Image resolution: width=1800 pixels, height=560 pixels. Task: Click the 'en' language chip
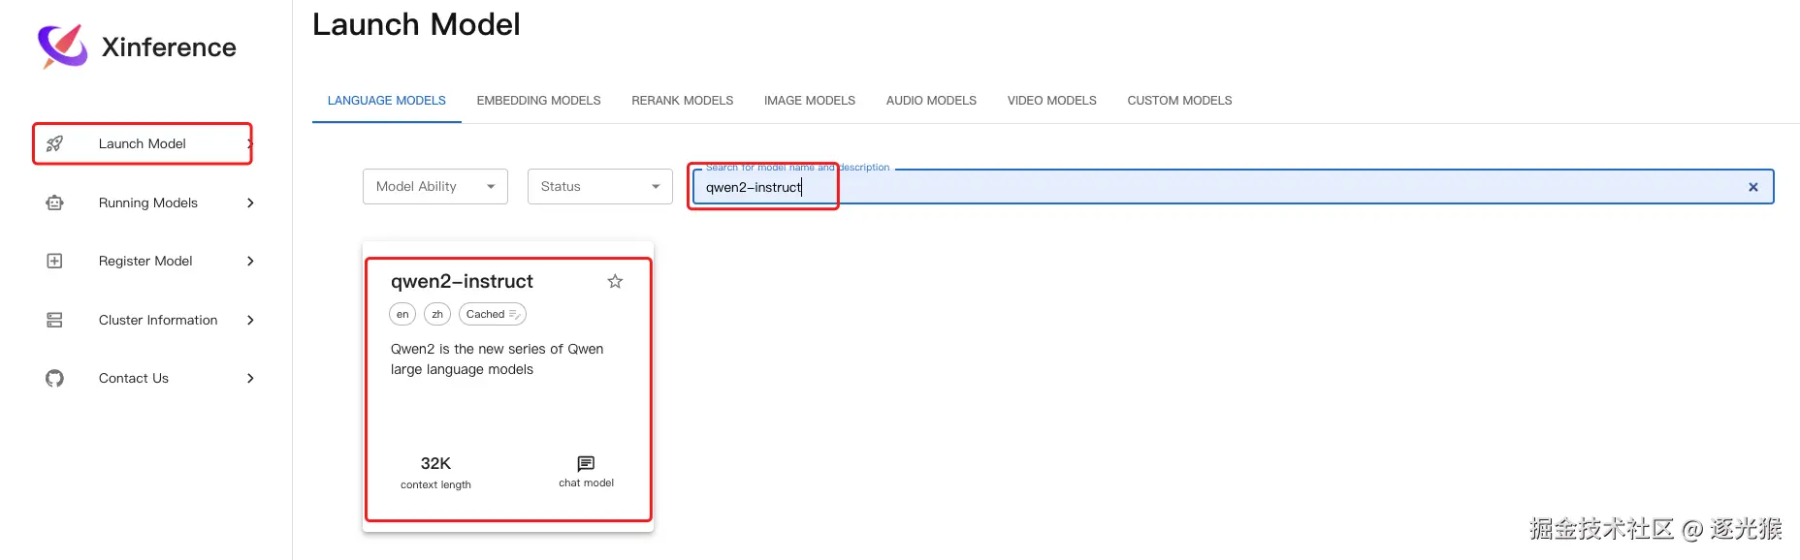pos(402,314)
